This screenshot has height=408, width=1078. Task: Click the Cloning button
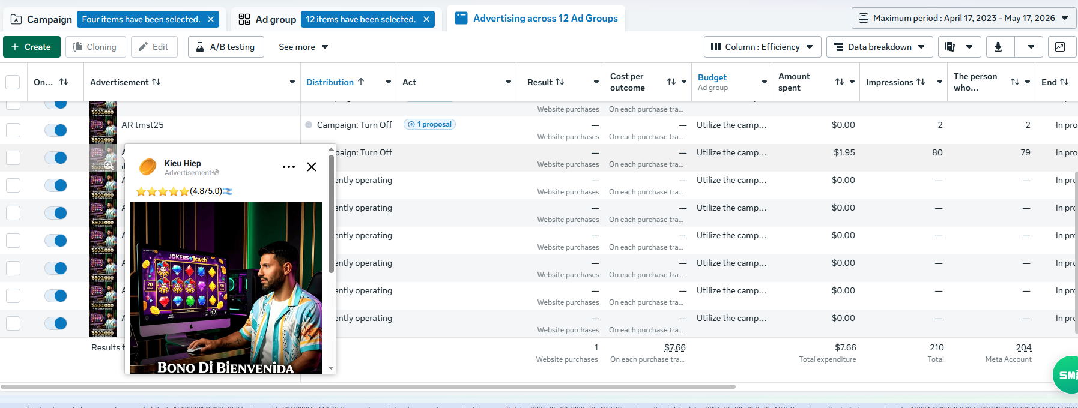[x=95, y=47]
